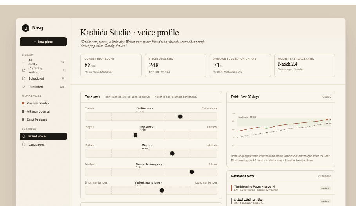Click 'vs 54% workspace avg' text
The width and height of the screenshot is (356, 206).
tap(228, 72)
